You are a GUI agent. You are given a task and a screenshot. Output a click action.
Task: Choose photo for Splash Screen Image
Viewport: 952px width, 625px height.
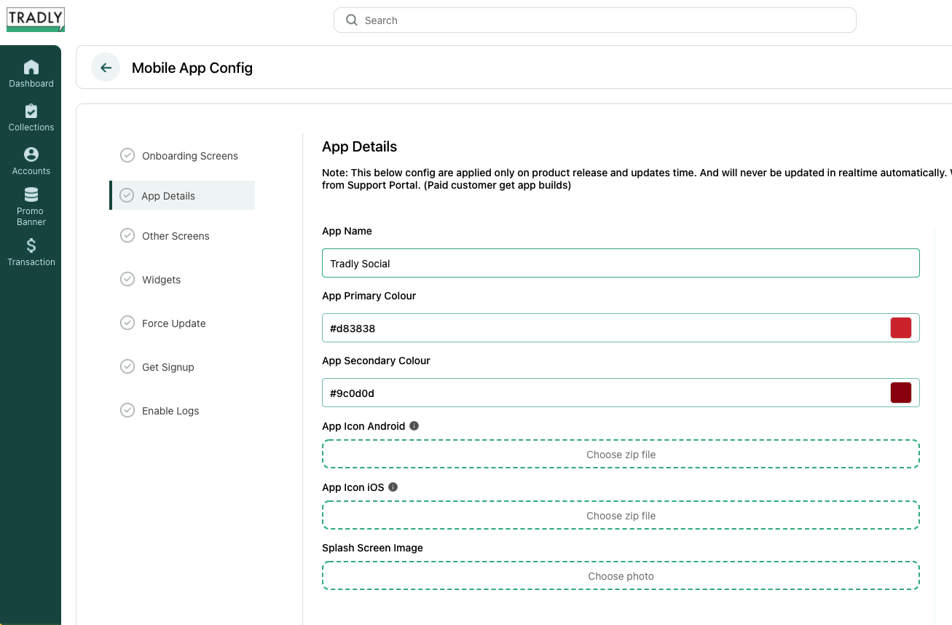tap(621, 576)
